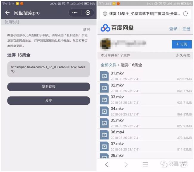Tap battery indicator in left status bar

click(x=87, y=4)
